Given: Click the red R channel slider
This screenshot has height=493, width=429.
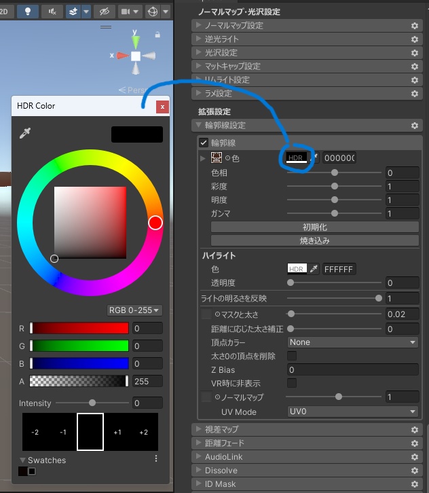Looking at the screenshot, I should click(79, 328).
